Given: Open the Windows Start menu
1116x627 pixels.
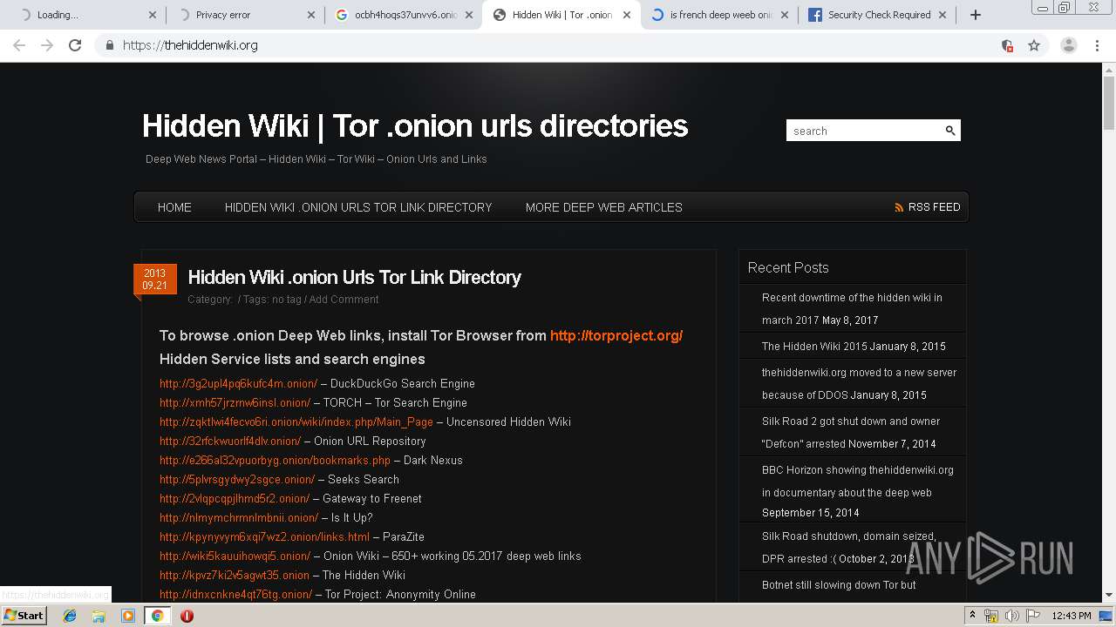Looking at the screenshot, I should click(24, 616).
